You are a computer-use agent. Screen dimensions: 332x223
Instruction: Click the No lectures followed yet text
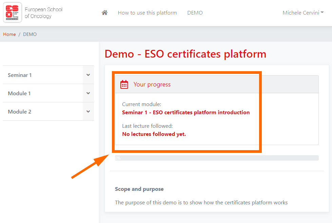(154, 134)
